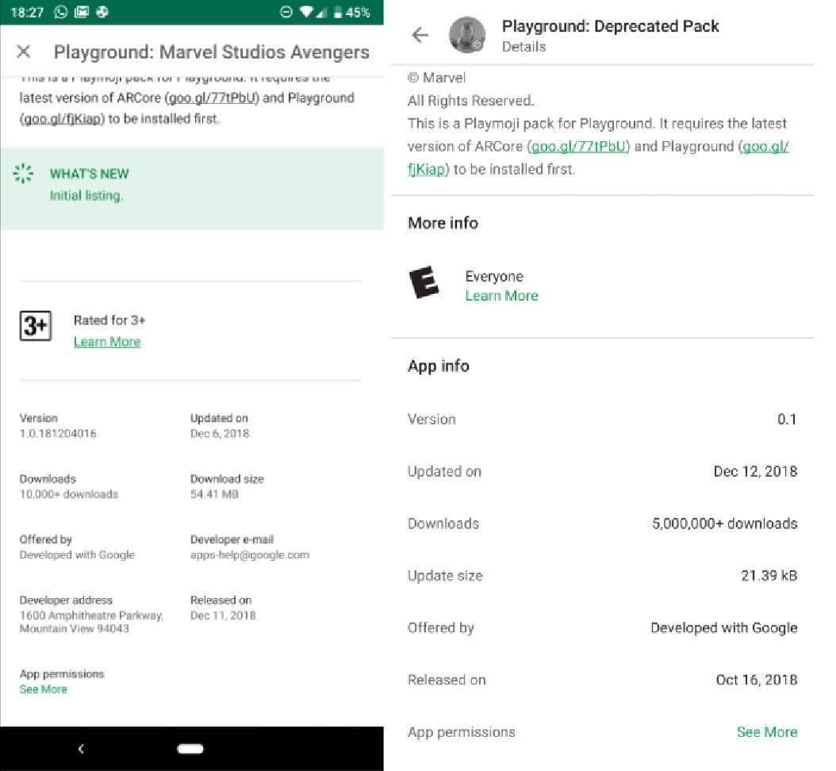Open See More under App permissions, left screen
Image resolution: width=836 pixels, height=771 pixels.
click(x=43, y=689)
